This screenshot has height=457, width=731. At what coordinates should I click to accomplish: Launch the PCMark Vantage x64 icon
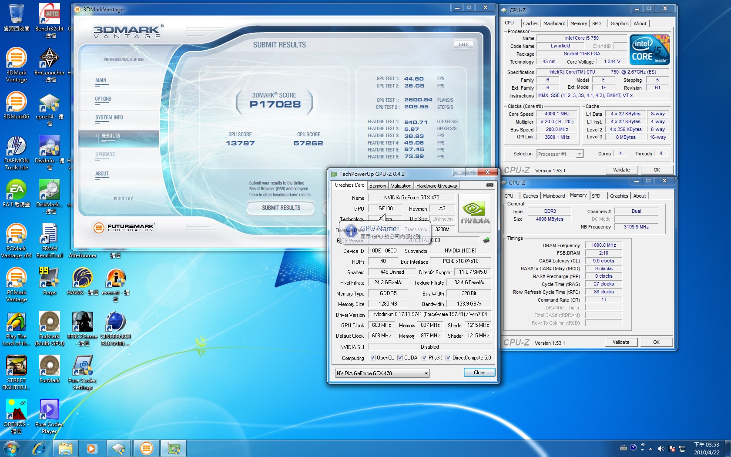(17, 241)
